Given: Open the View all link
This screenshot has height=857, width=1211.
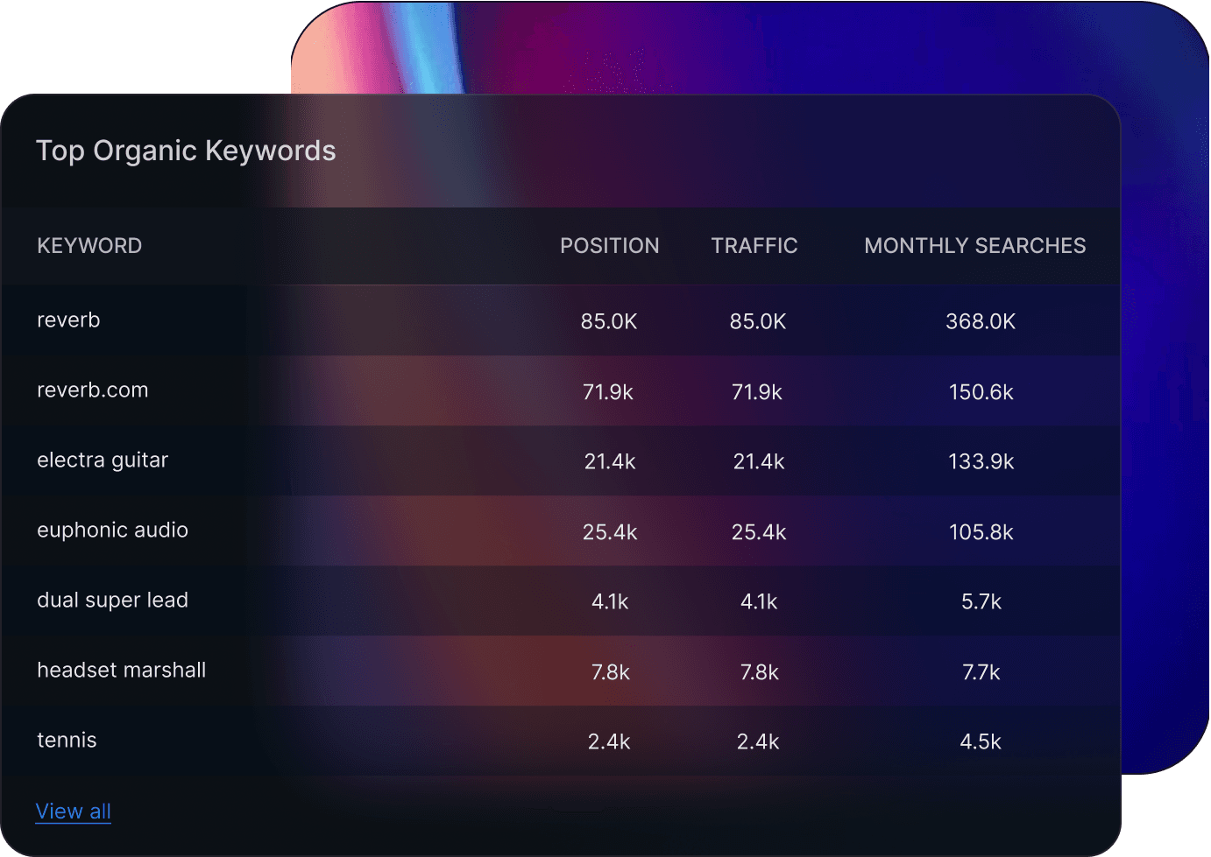Looking at the screenshot, I should [x=74, y=811].
